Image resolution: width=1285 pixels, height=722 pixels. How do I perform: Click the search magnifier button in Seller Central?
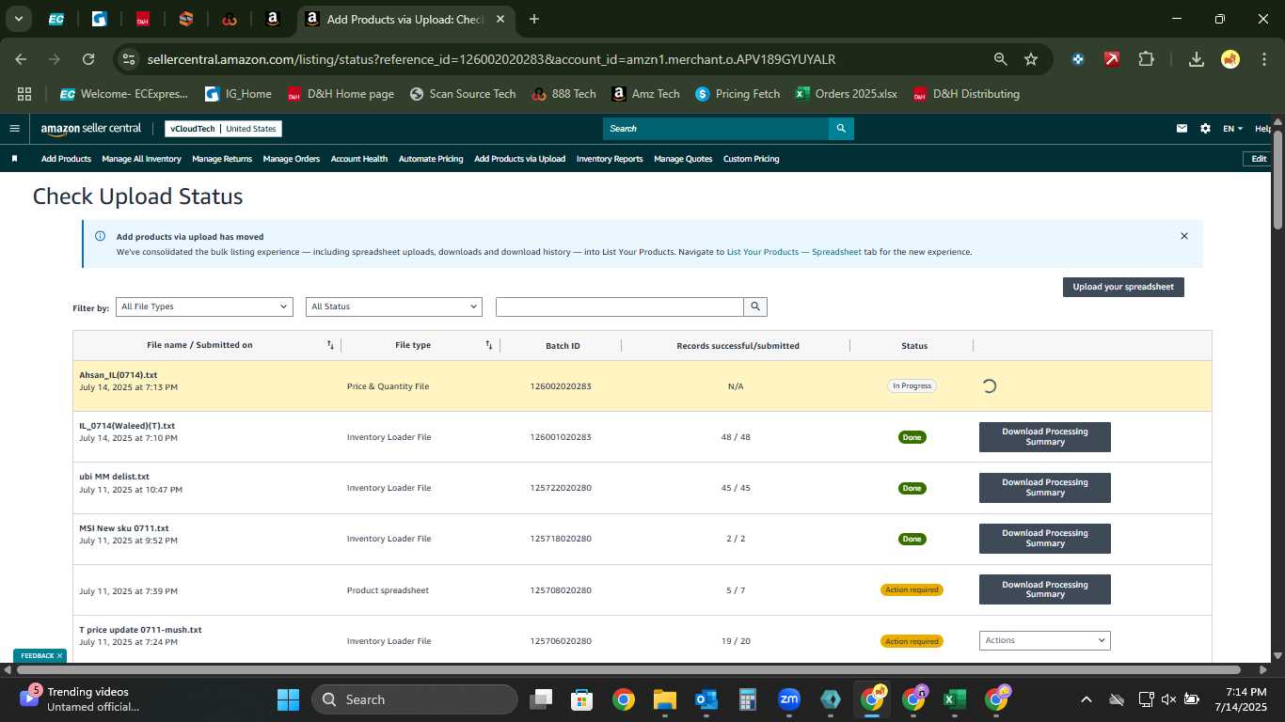pos(841,129)
